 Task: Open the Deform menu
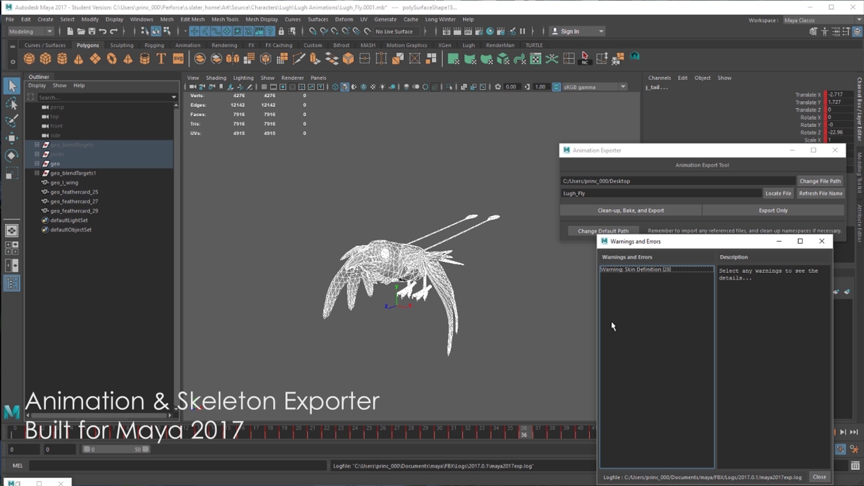344,19
